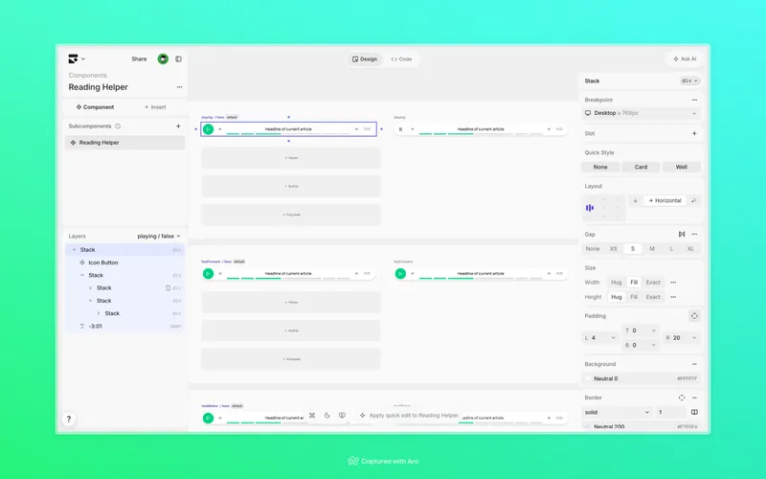Switch to the Code tab
Screen dimensions: 766x479
coord(401,59)
